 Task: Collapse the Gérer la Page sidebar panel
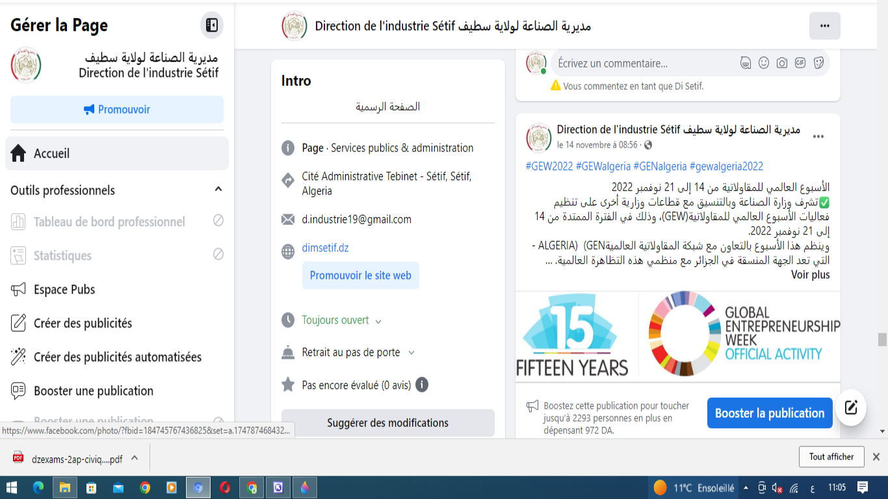coord(212,25)
